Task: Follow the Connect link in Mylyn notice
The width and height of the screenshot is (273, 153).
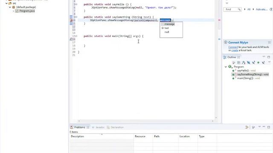Action: click(x=233, y=47)
